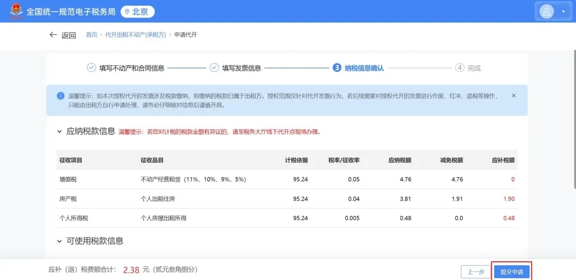Click the 房产税 应补税额 value 1.90
576x280 pixels.
tap(509, 199)
